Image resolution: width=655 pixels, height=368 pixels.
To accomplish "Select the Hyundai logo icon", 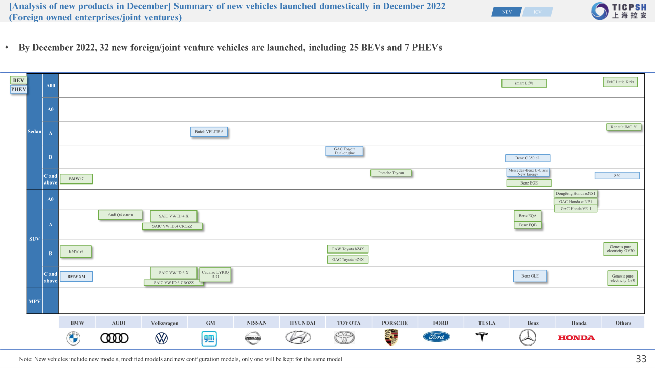I will click(298, 337).
